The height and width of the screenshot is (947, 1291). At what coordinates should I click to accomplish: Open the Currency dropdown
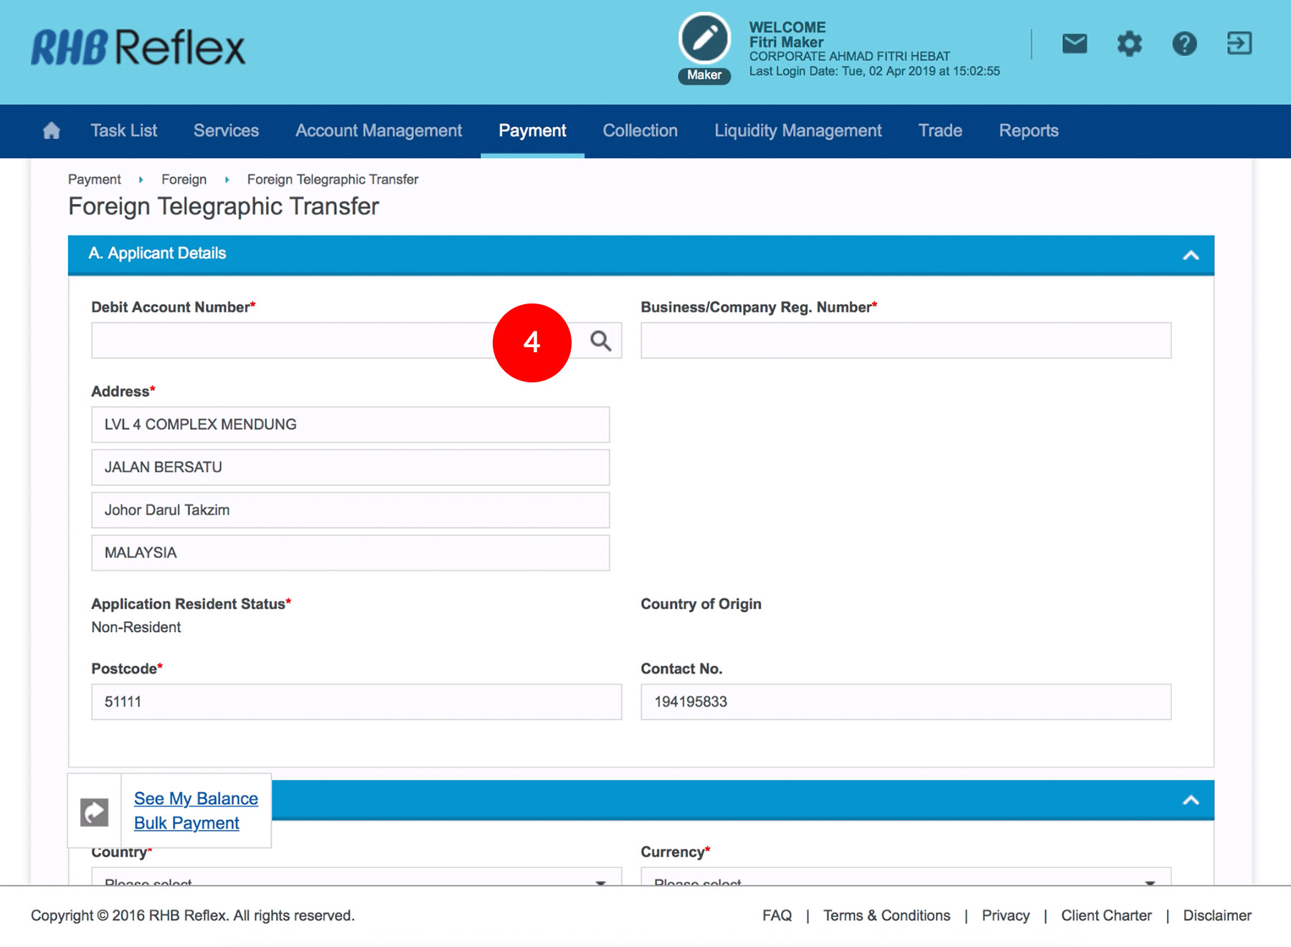[905, 878]
